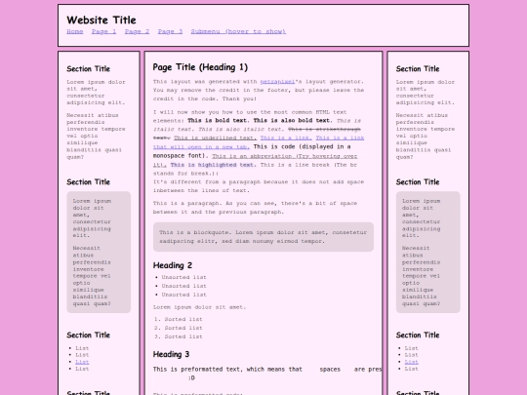
Task: Click the 'Heading 3' heading
Action: tap(171, 354)
